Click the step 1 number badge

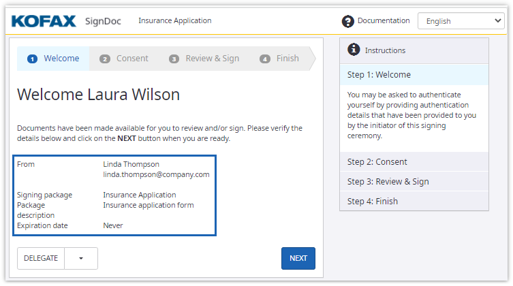click(32, 59)
